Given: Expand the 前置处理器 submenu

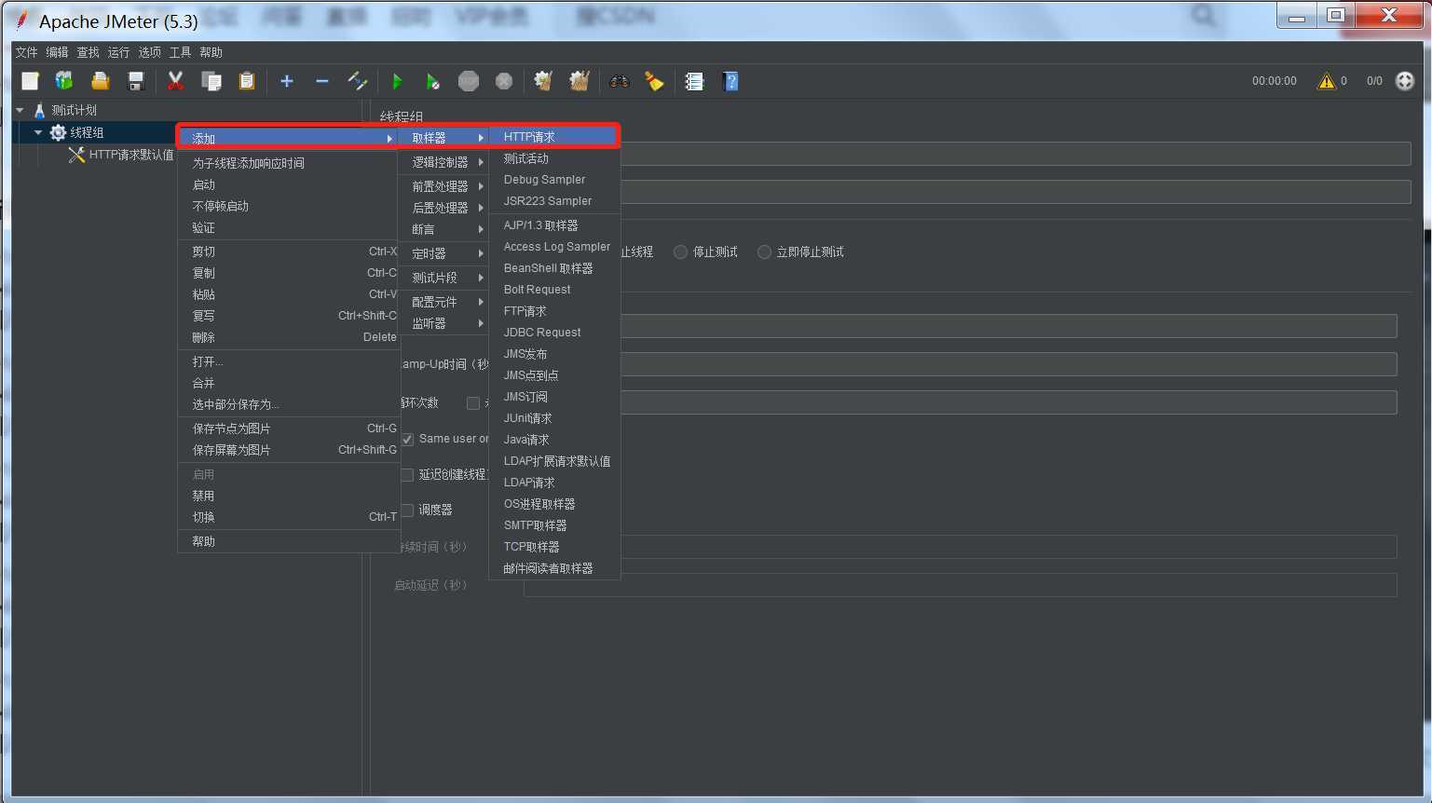Looking at the screenshot, I should pyautogui.click(x=443, y=186).
